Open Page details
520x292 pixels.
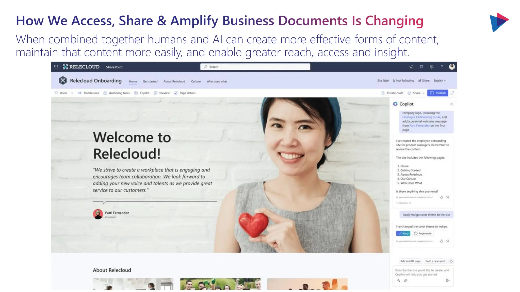pyautogui.click(x=185, y=93)
